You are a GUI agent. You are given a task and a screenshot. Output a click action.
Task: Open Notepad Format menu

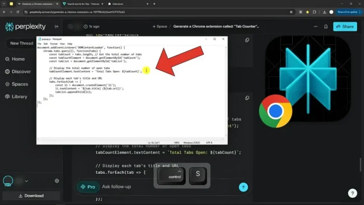click(x=54, y=44)
